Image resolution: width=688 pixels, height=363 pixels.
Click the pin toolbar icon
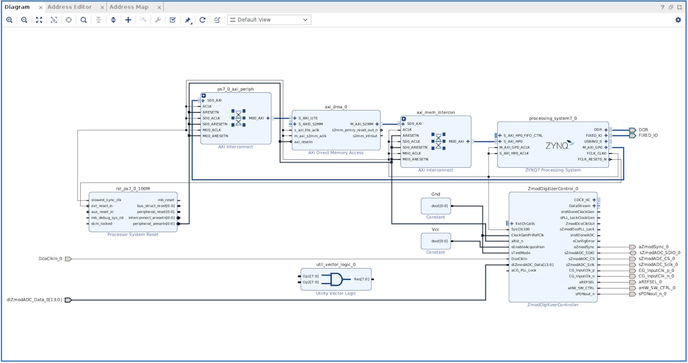tap(188, 20)
